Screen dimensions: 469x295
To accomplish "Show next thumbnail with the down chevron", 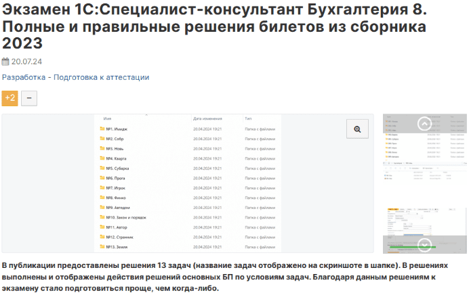I will point(424,245).
